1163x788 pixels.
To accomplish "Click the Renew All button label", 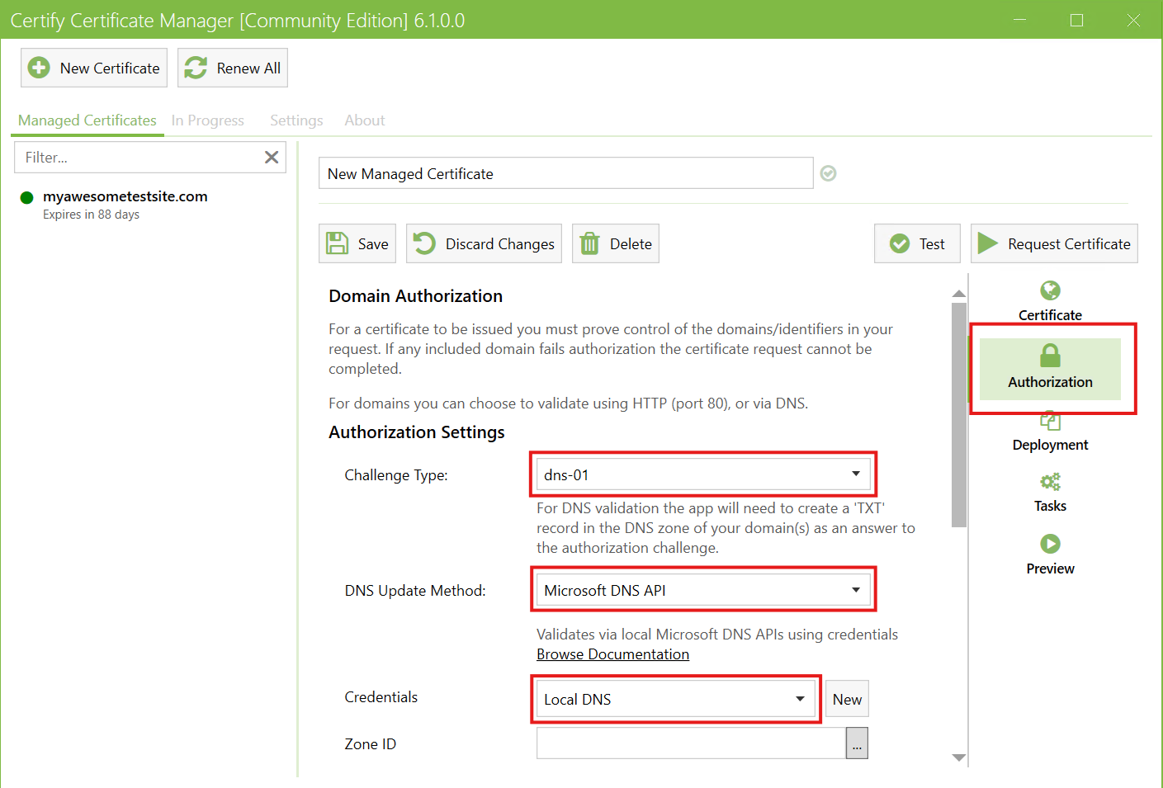I will tap(248, 68).
